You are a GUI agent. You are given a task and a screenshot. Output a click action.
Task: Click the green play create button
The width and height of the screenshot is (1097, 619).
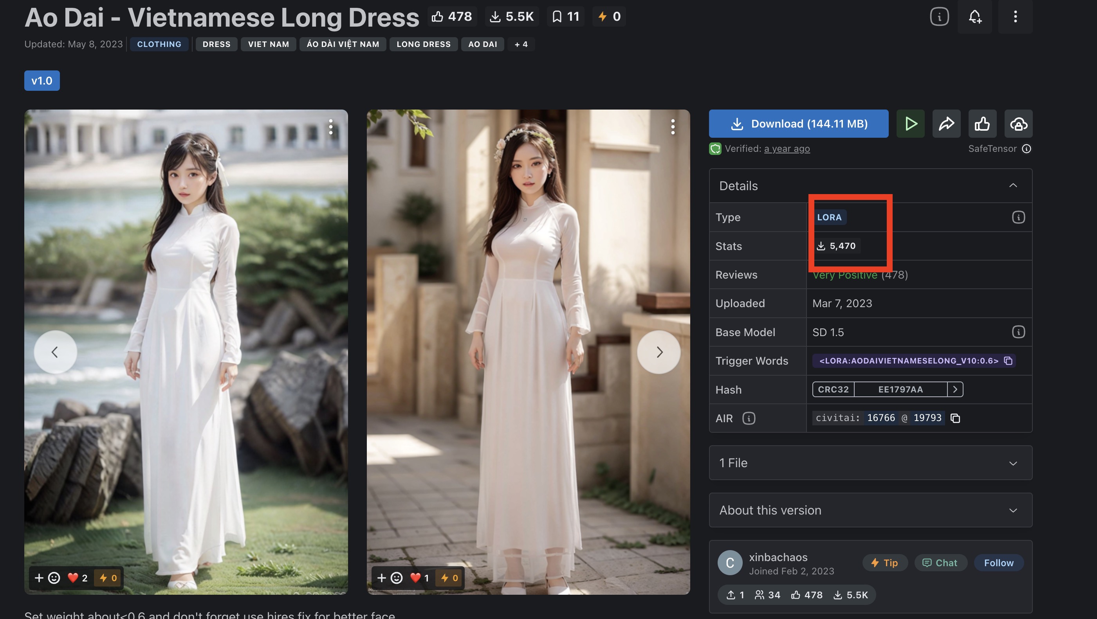(911, 124)
